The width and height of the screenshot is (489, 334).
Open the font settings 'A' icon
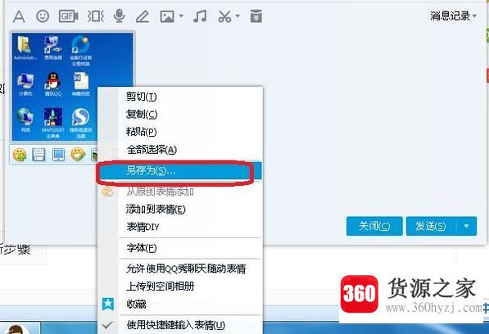click(x=19, y=16)
